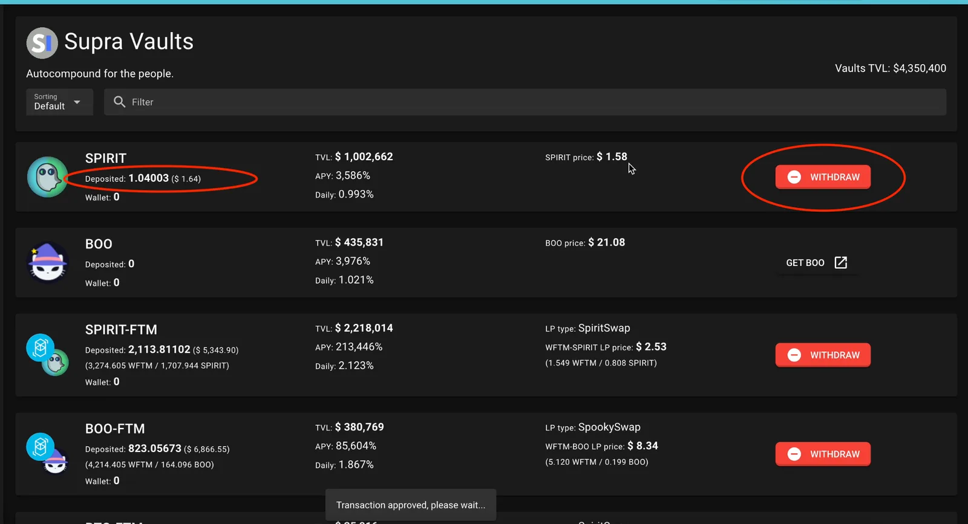968x524 pixels.
Task: Click SPIRIT-FTM TVL value $ 2,218,014
Action: point(364,328)
